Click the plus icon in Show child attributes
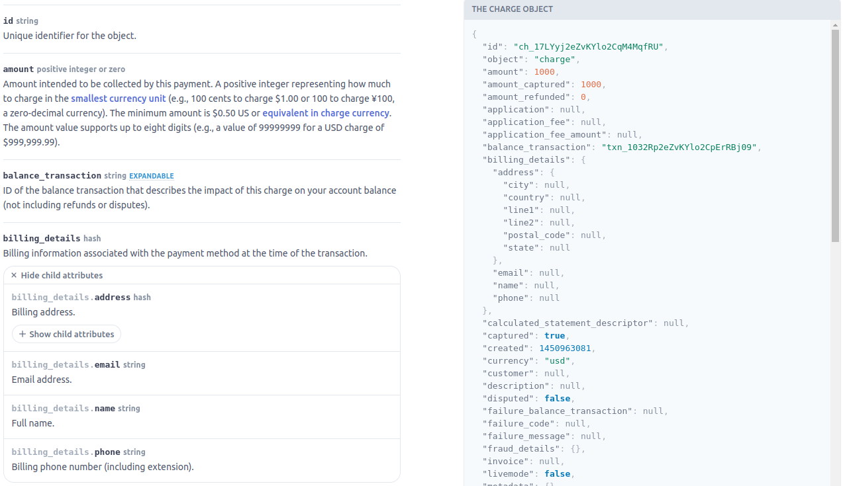The height and width of the screenshot is (486, 843). [x=23, y=335]
